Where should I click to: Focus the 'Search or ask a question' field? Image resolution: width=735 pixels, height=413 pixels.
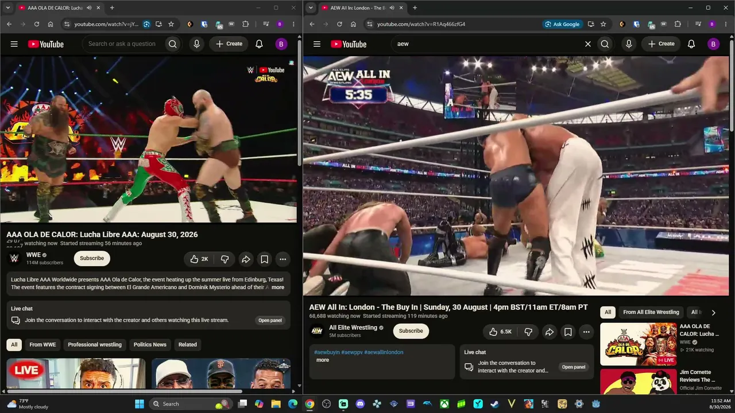coord(122,44)
